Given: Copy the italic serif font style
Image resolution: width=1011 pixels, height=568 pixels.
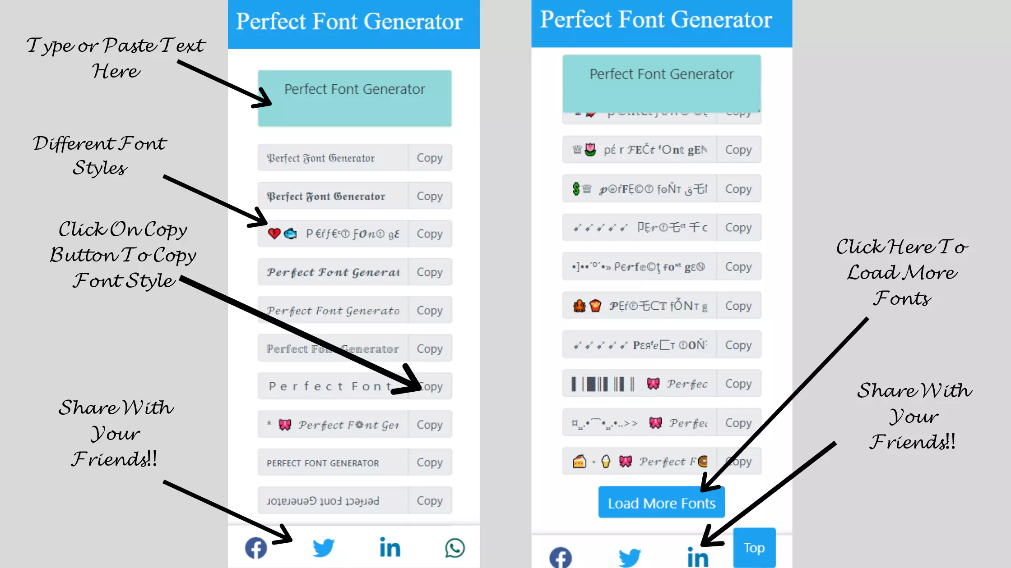Looking at the screenshot, I should pyautogui.click(x=429, y=310).
